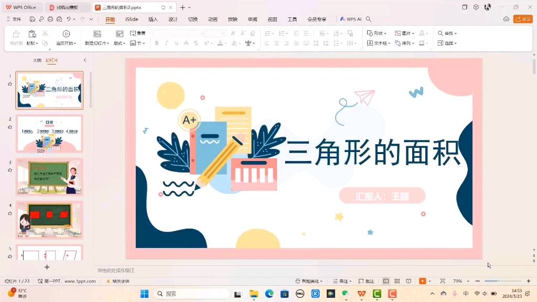Select slide 3 thumbnail in sidebar

[49, 176]
